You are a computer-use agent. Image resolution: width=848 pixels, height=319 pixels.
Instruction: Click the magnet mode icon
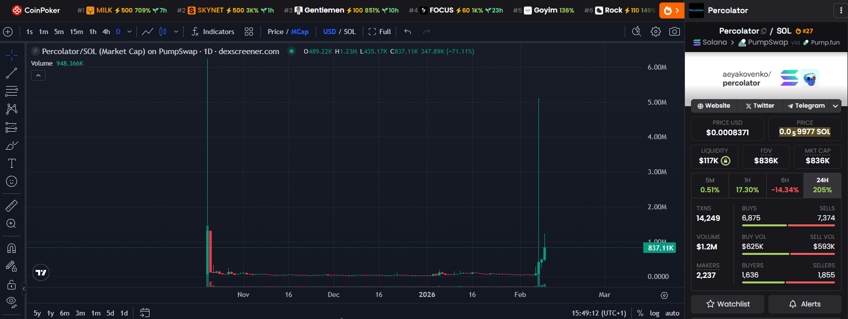coord(11,248)
